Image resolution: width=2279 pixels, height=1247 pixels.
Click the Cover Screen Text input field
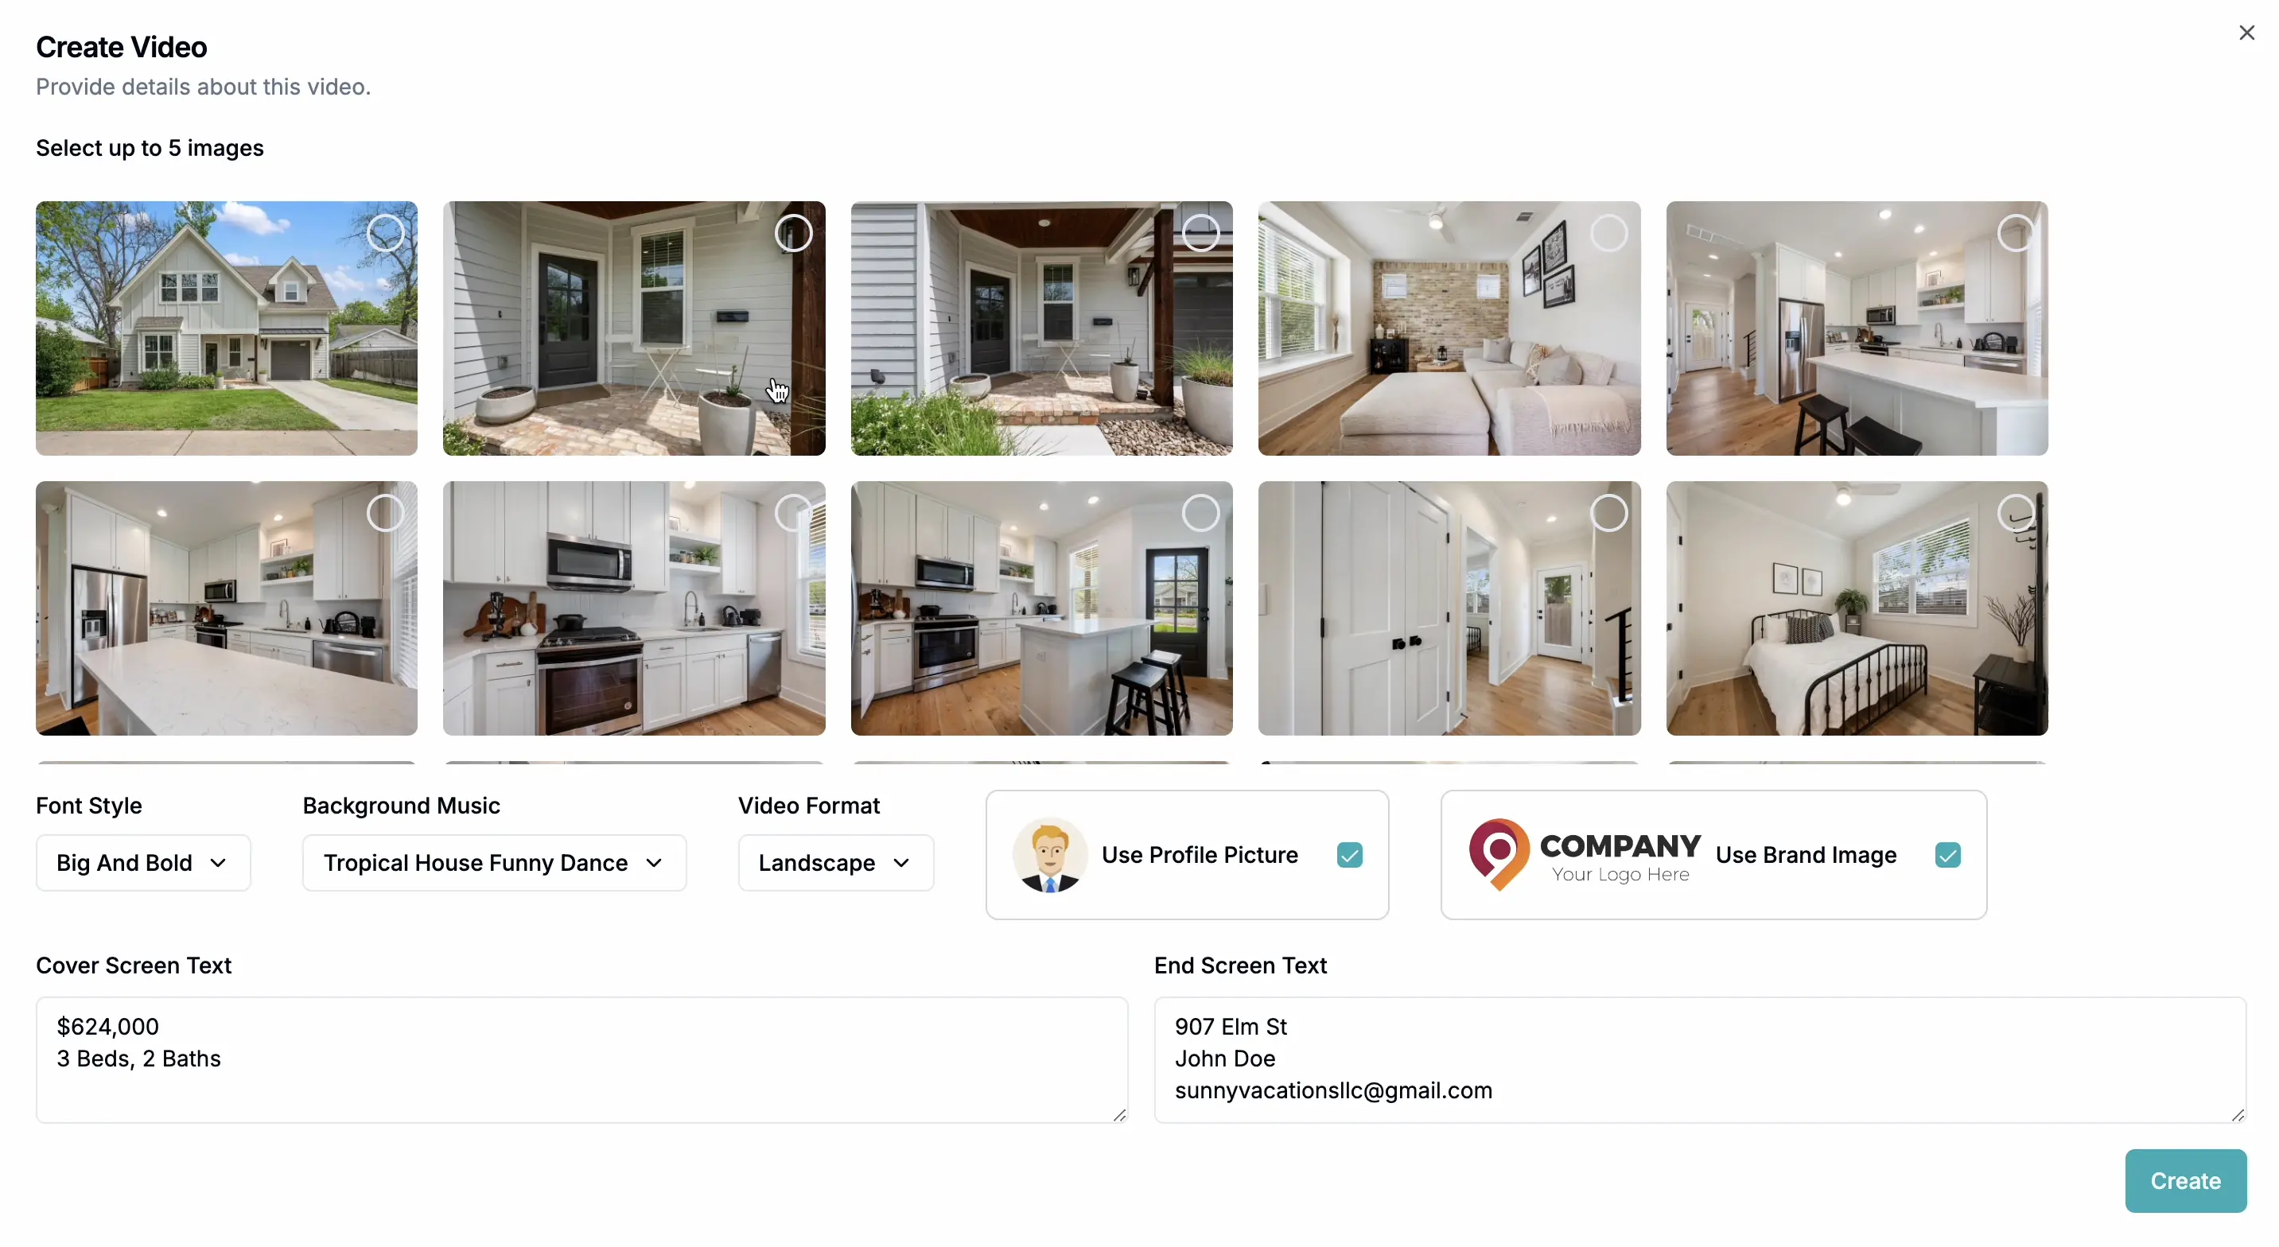[x=581, y=1058]
